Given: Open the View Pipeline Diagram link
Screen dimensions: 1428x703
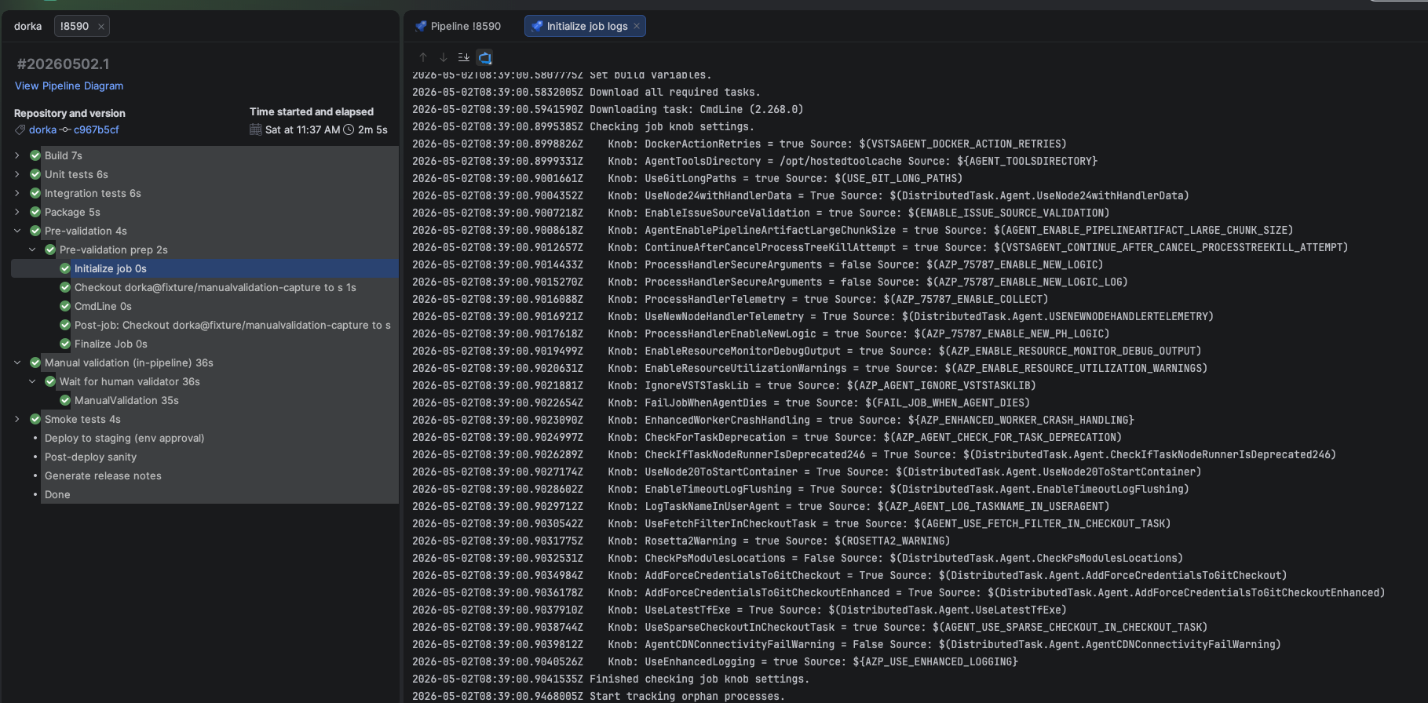Looking at the screenshot, I should (69, 86).
